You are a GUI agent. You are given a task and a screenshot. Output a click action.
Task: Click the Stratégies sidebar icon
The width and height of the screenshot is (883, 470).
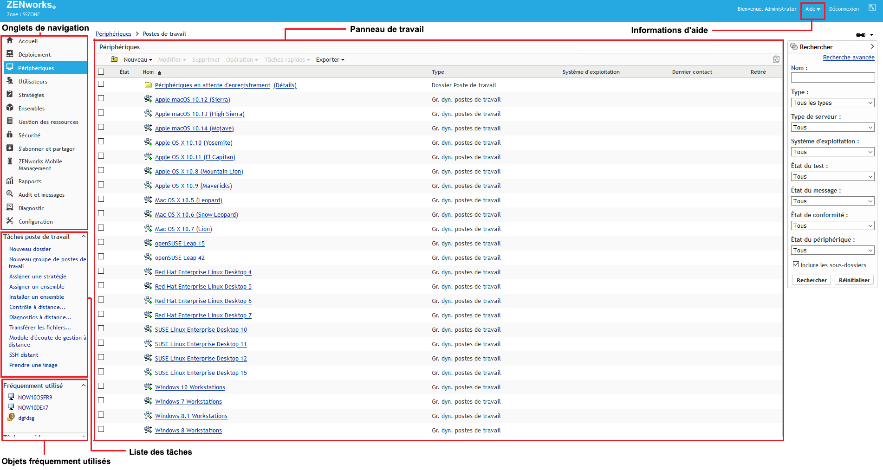point(10,94)
